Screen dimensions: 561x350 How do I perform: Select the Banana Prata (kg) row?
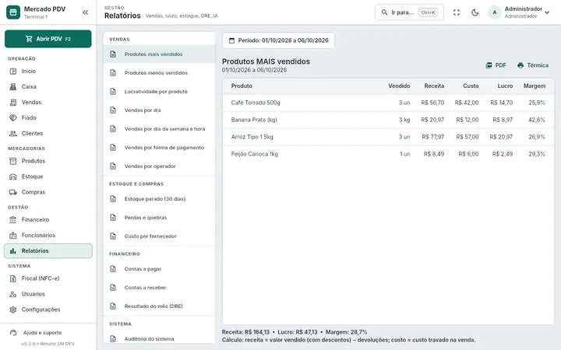[388, 120]
